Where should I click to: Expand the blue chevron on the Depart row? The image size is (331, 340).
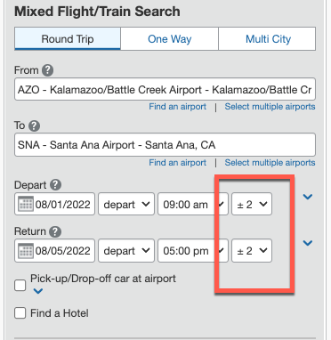308,197
